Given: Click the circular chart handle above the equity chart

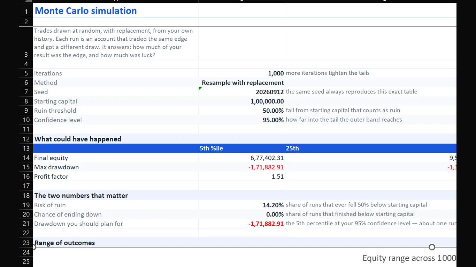Looking at the screenshot, I should click(x=432, y=247).
